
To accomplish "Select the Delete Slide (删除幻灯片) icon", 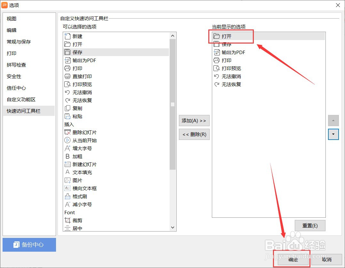I will [67, 132].
